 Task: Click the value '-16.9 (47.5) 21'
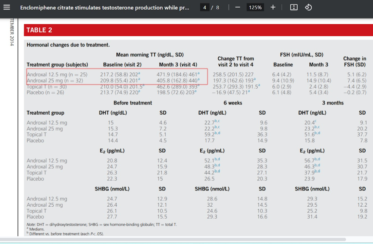231,92
